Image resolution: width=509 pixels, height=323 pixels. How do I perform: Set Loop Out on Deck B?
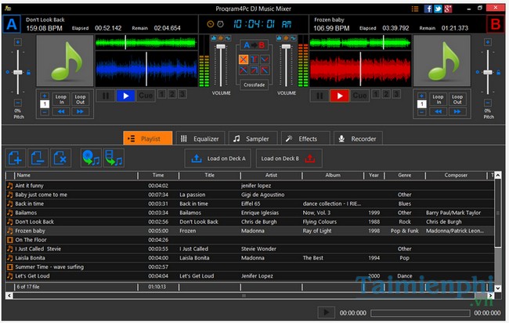pyautogui.click(x=457, y=99)
